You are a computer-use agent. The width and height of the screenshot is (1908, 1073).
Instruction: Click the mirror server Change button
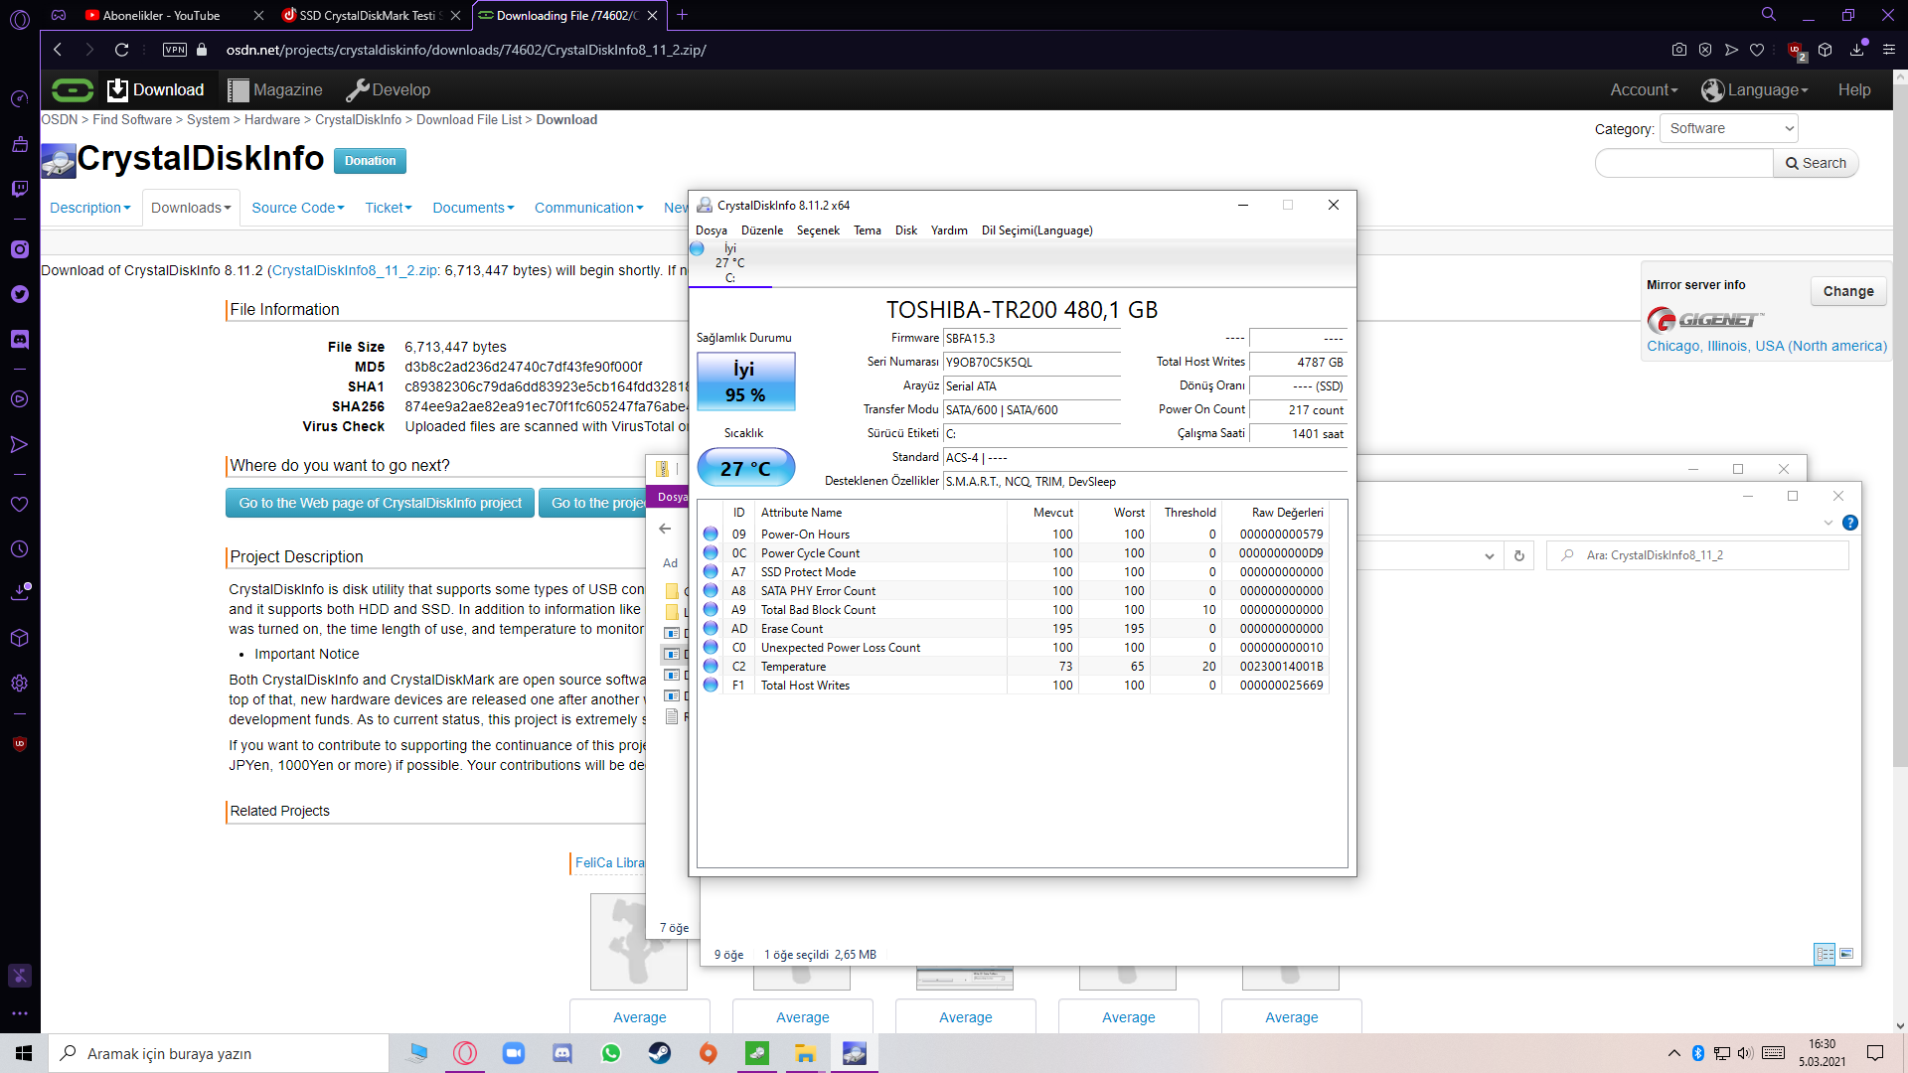tap(1847, 291)
